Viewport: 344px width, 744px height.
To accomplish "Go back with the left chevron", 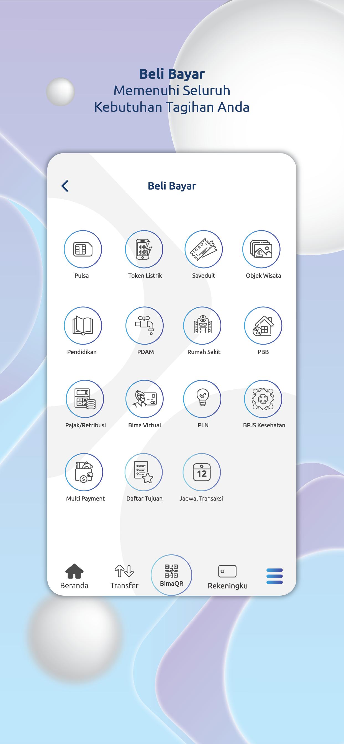I will tap(65, 186).
